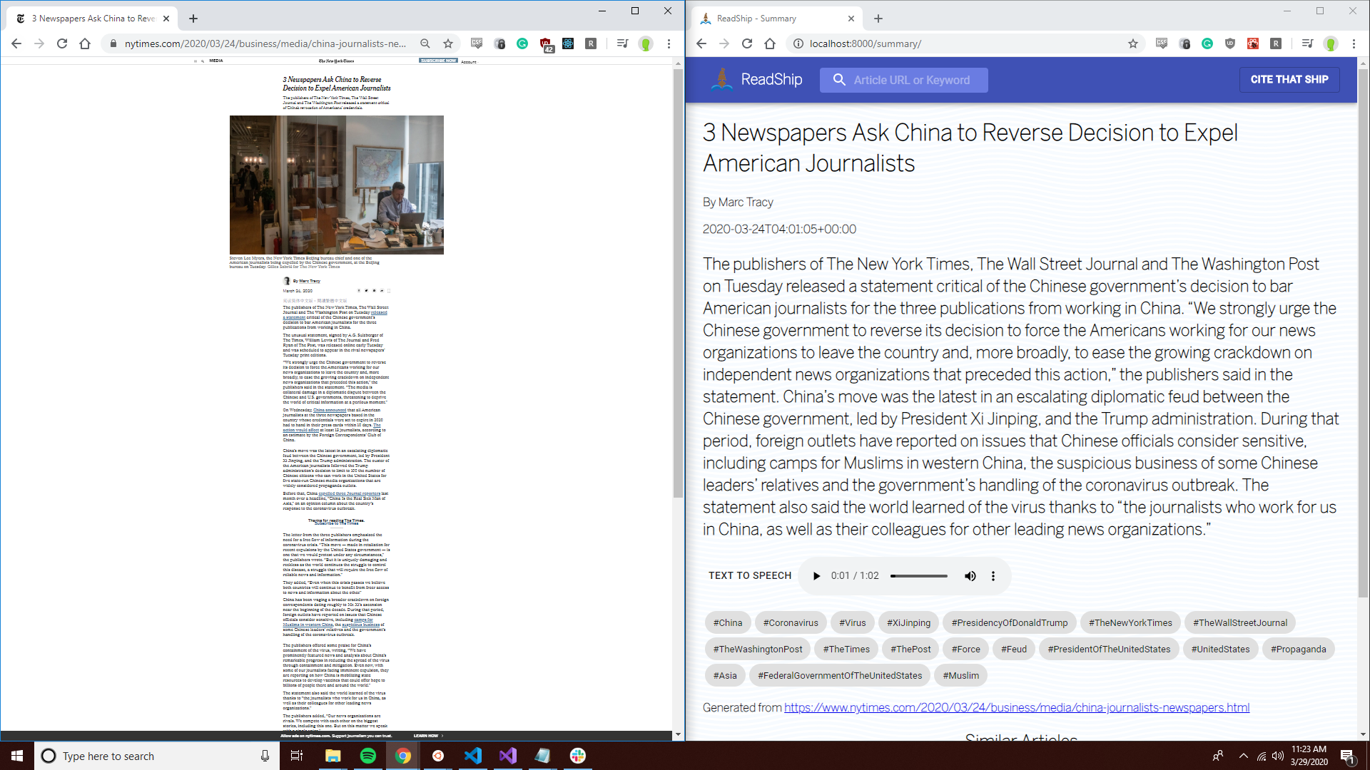This screenshot has width=1370, height=770.
Task: Click the Grammarly extension icon on left browser
Action: point(522,43)
